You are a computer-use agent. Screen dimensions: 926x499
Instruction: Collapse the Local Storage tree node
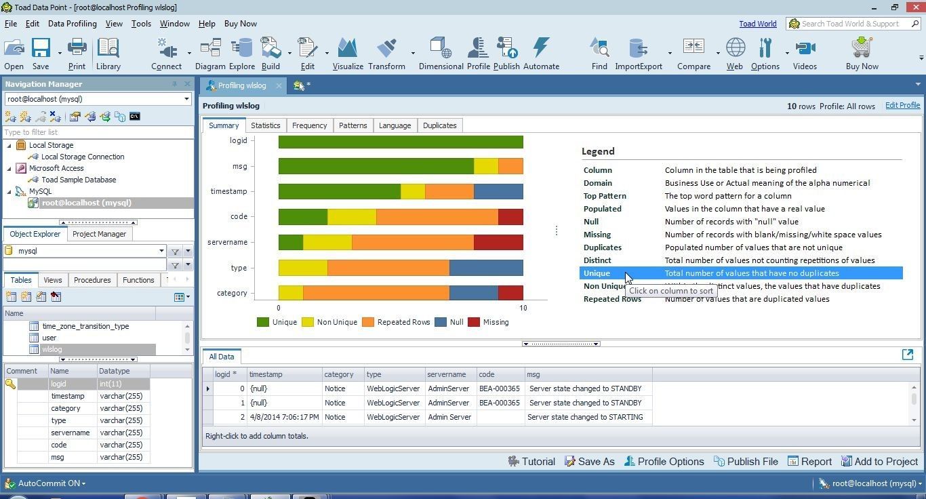[x=9, y=145]
